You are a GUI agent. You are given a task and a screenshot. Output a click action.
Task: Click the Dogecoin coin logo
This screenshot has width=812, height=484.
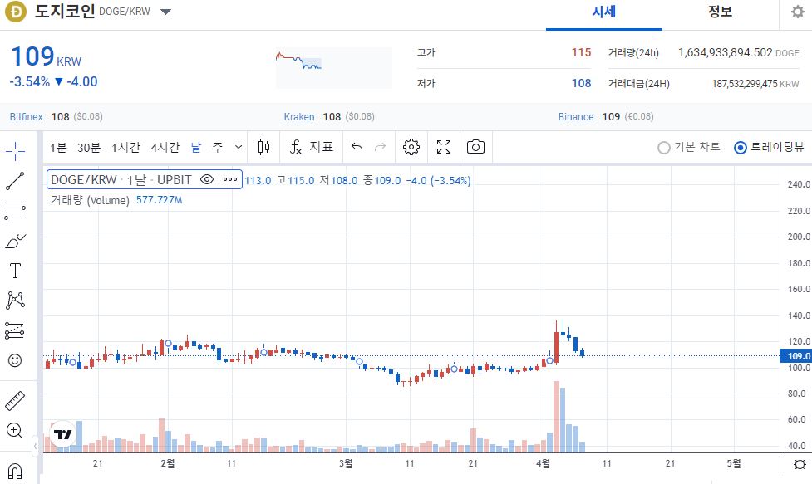(16, 12)
